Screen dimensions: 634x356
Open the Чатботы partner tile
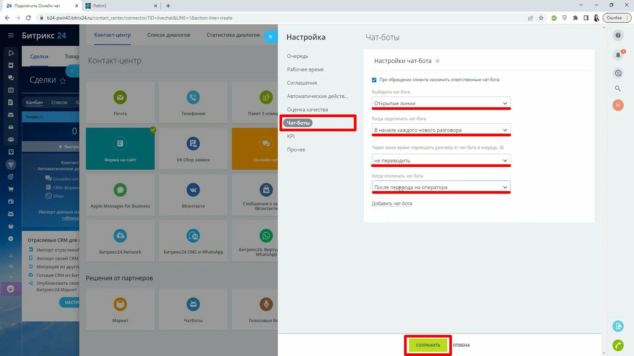(x=193, y=309)
